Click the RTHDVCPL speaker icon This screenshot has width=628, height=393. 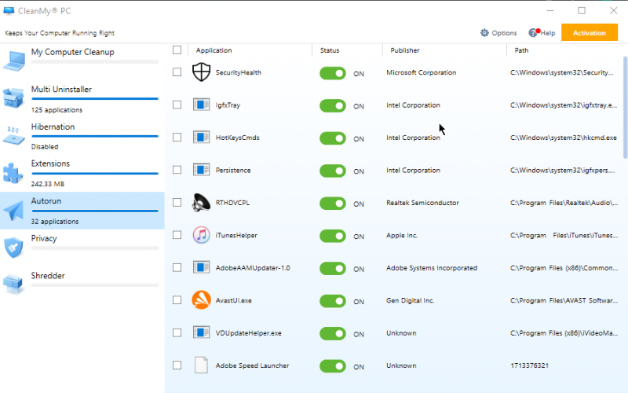pyautogui.click(x=201, y=203)
